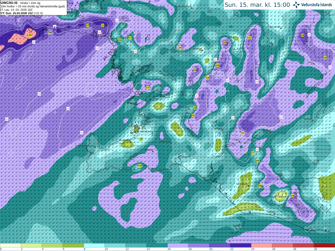This screenshot has width=335, height=251.
Task: Select the lavender 16–18 legend swatch
Action: [x=178, y=245]
